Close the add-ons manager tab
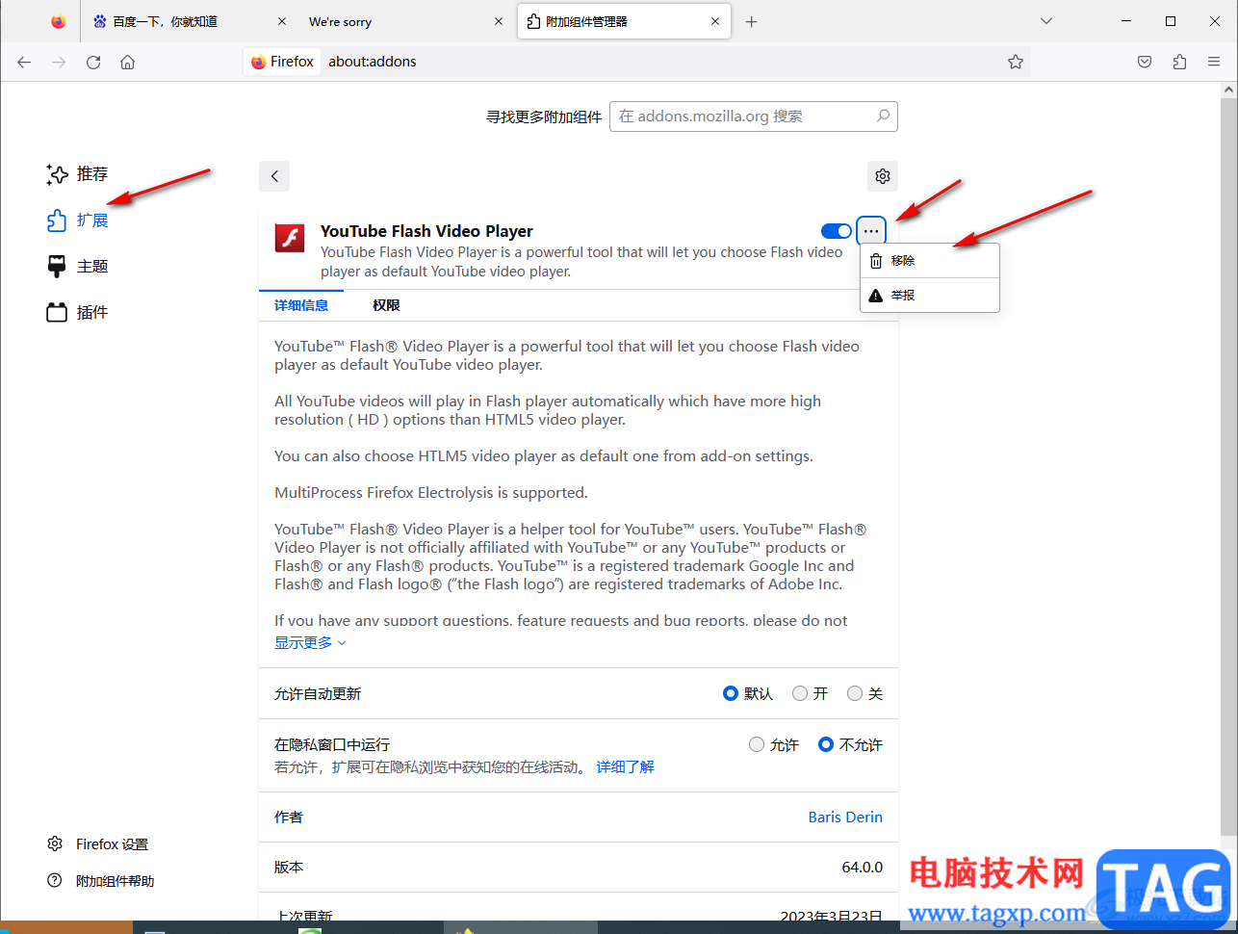The image size is (1238, 934). coord(715,21)
